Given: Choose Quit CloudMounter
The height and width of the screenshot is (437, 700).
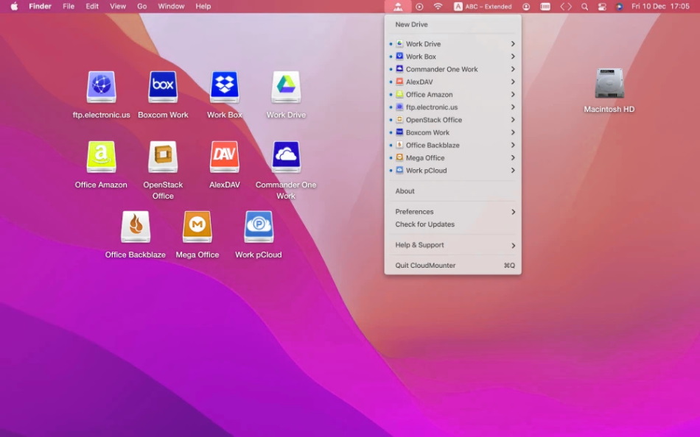Looking at the screenshot, I should [x=452, y=266].
